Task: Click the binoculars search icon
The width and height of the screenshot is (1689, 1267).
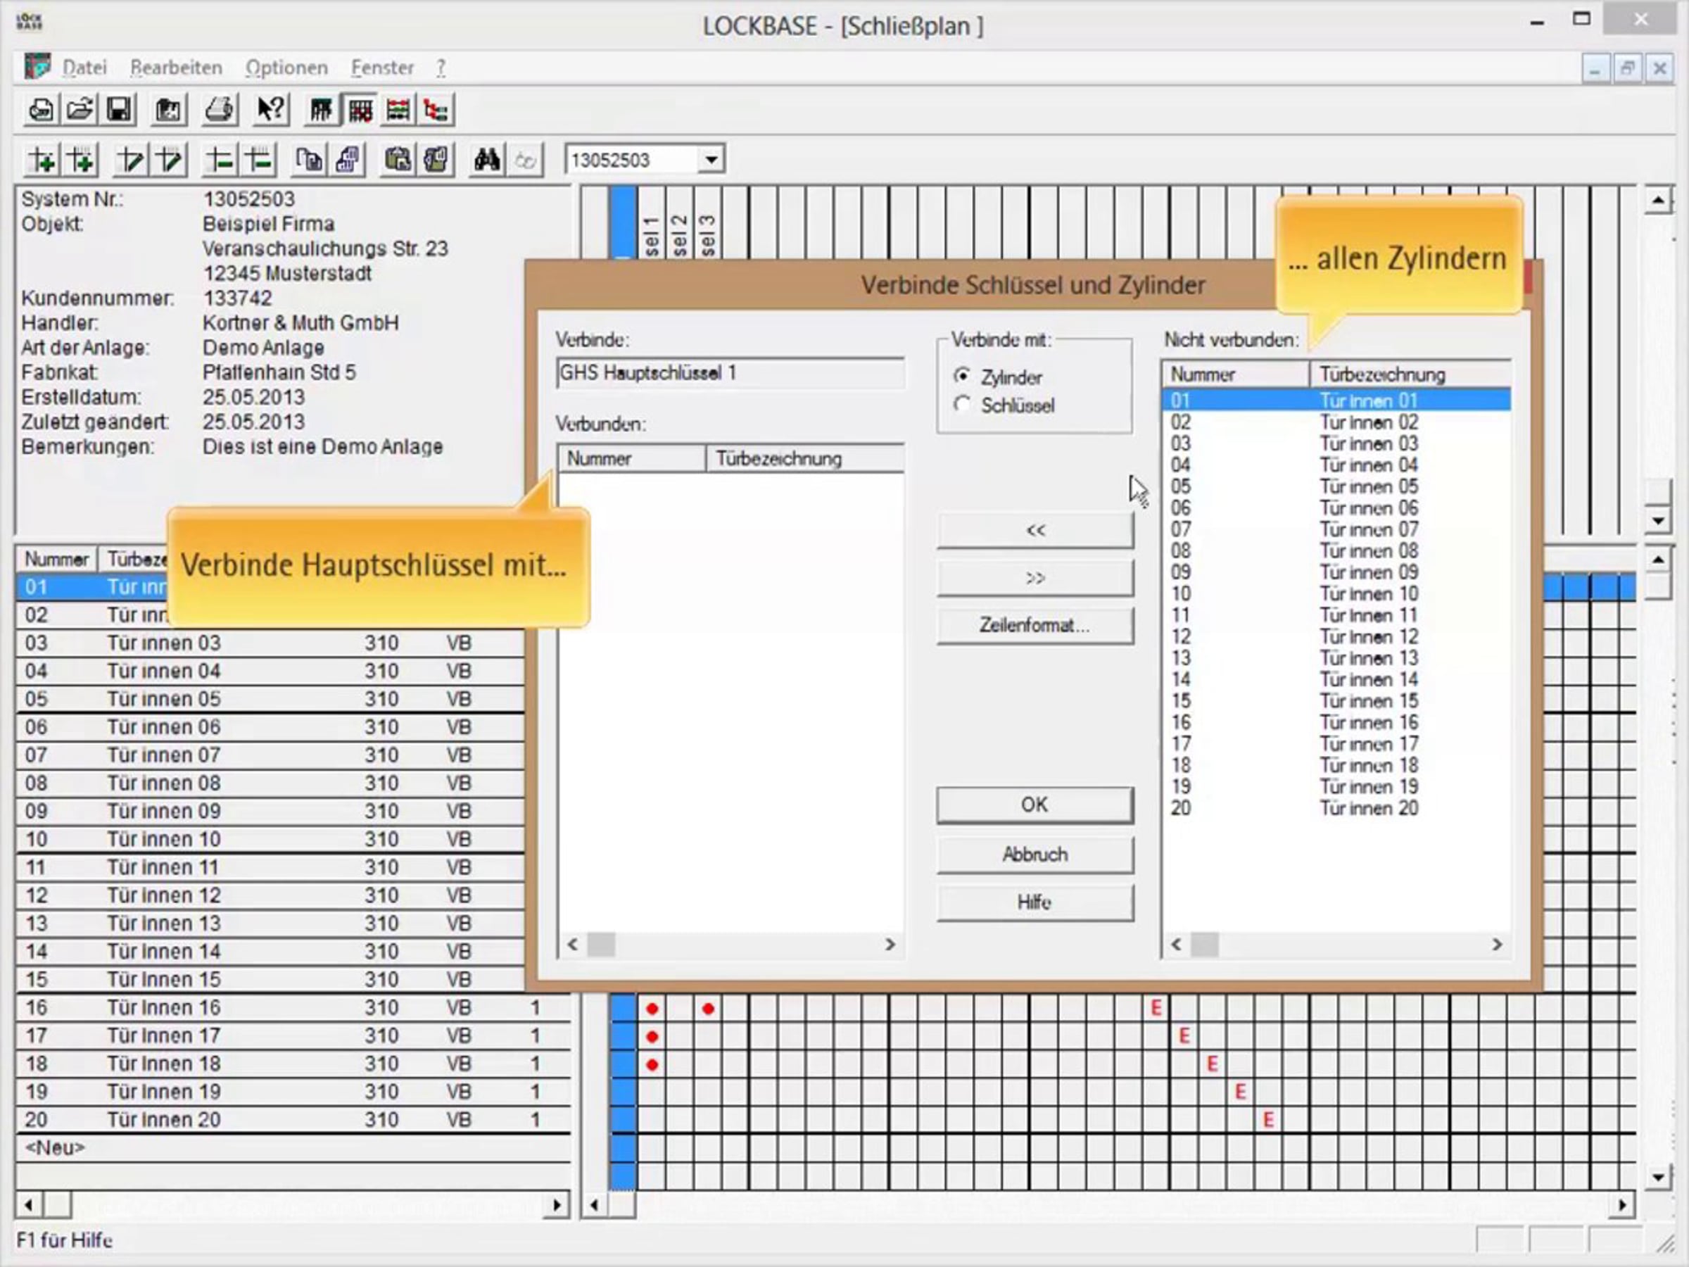Action: 486,160
